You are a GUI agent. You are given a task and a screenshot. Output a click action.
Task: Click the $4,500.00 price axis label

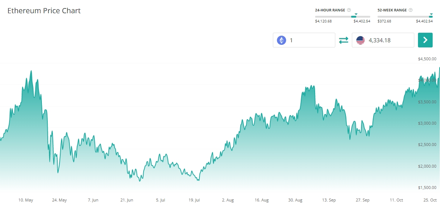(x=427, y=59)
